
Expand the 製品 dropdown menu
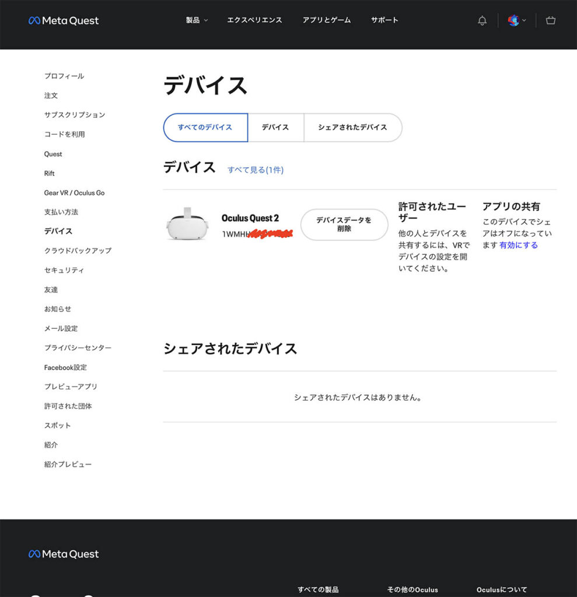[x=197, y=20]
